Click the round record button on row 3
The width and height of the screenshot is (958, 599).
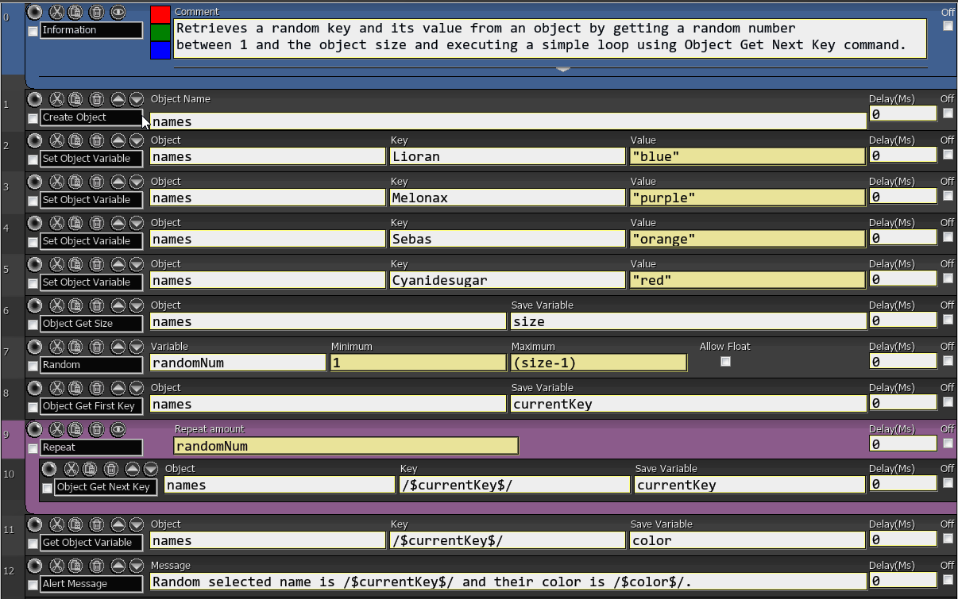click(x=35, y=182)
